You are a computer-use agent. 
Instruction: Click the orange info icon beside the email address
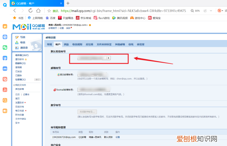pyautogui.click(x=90, y=25)
